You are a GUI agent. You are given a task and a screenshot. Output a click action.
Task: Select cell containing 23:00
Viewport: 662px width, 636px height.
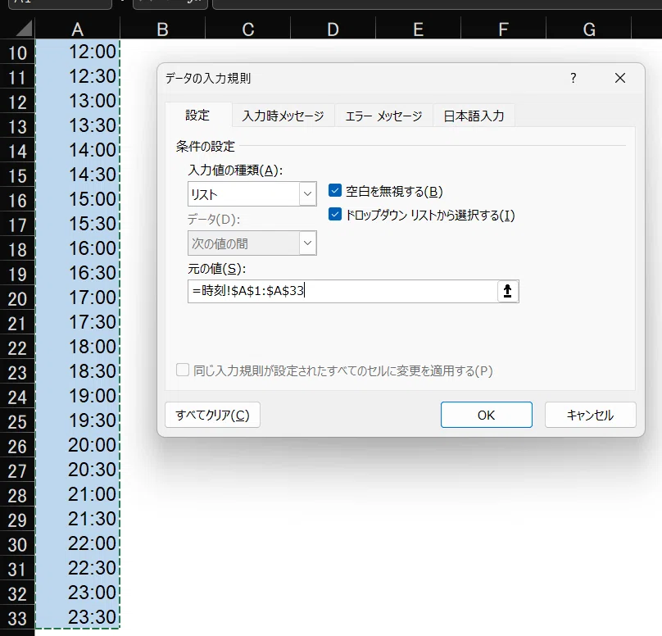(78, 592)
